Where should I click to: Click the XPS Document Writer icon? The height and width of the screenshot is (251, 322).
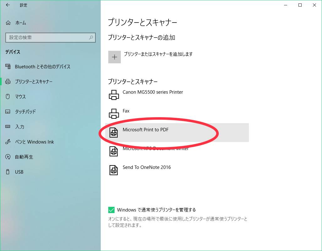(114, 151)
